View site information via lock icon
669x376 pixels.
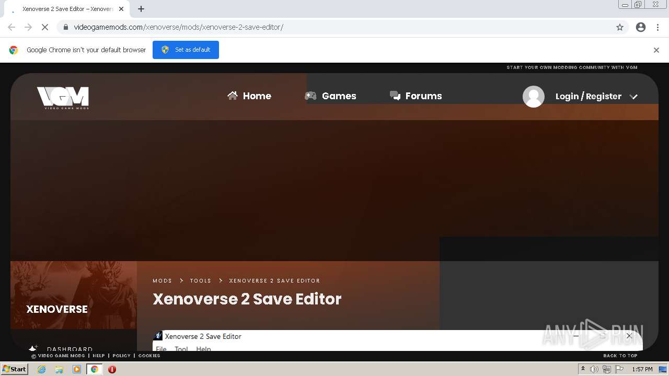coord(65,27)
